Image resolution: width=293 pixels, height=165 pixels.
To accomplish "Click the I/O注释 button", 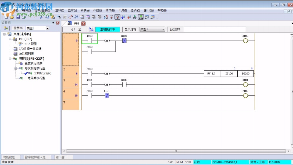I will click(x=175, y=29).
